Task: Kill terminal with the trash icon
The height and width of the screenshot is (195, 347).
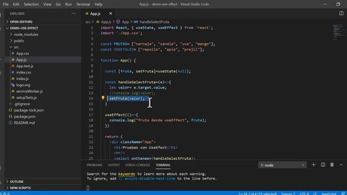Action: click(x=332, y=165)
